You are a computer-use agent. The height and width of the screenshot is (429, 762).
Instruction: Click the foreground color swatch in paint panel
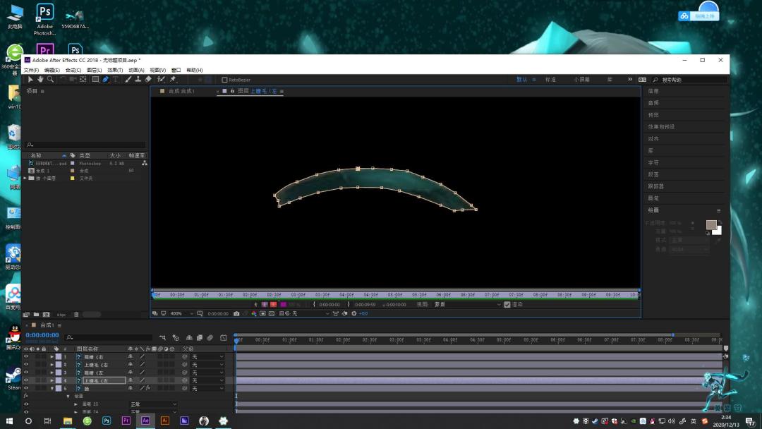(711, 224)
